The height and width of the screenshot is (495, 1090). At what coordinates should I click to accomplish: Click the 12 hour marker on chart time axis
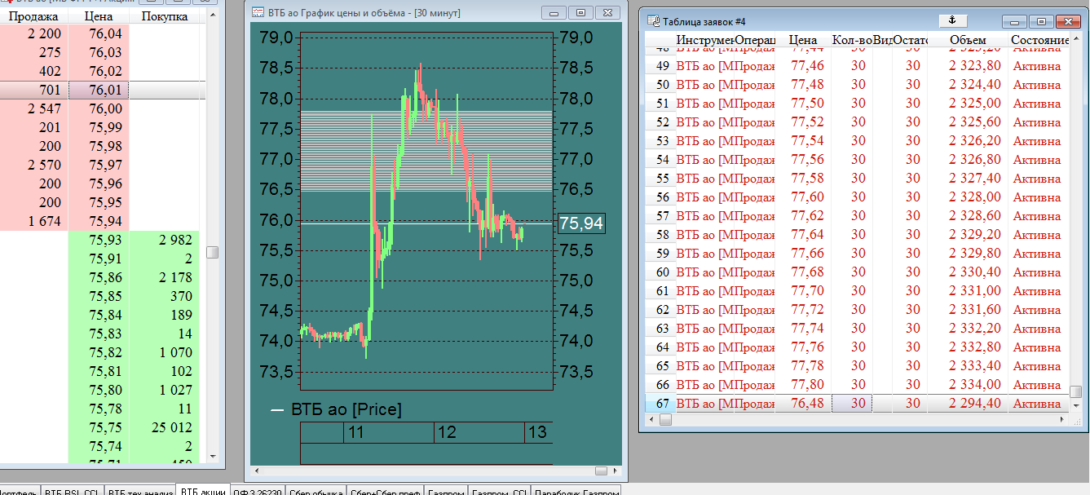tap(447, 432)
